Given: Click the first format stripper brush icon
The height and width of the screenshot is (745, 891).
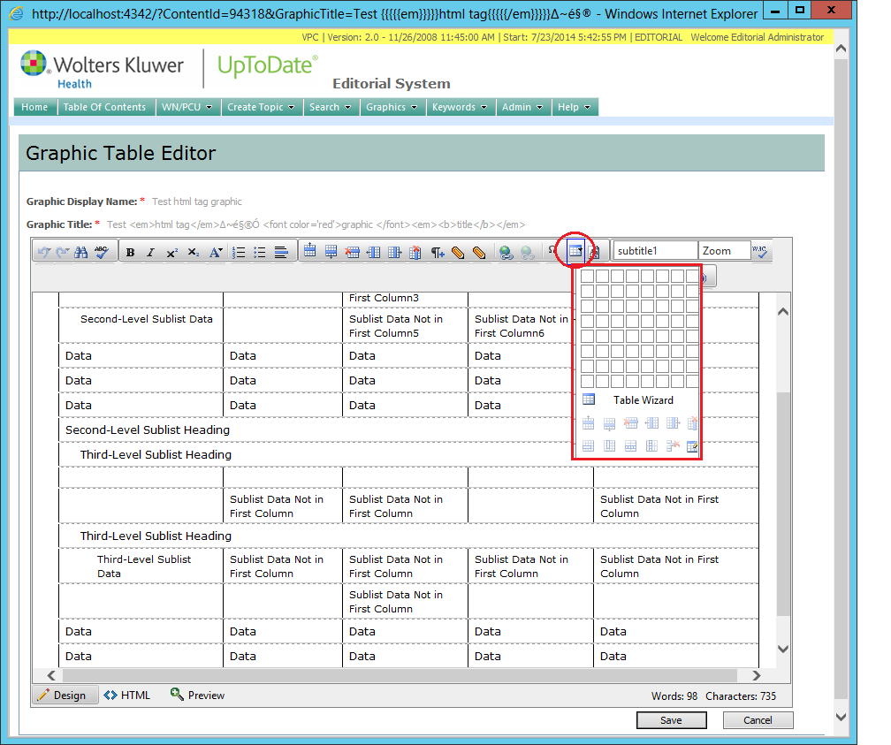Looking at the screenshot, I should pyautogui.click(x=458, y=253).
